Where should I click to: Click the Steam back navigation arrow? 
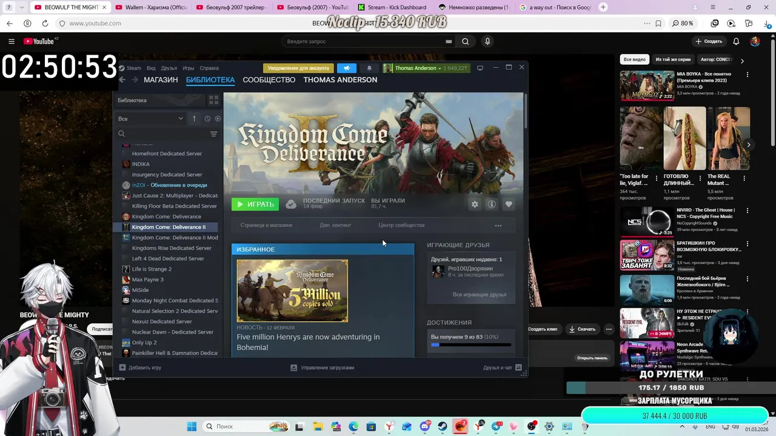click(122, 80)
